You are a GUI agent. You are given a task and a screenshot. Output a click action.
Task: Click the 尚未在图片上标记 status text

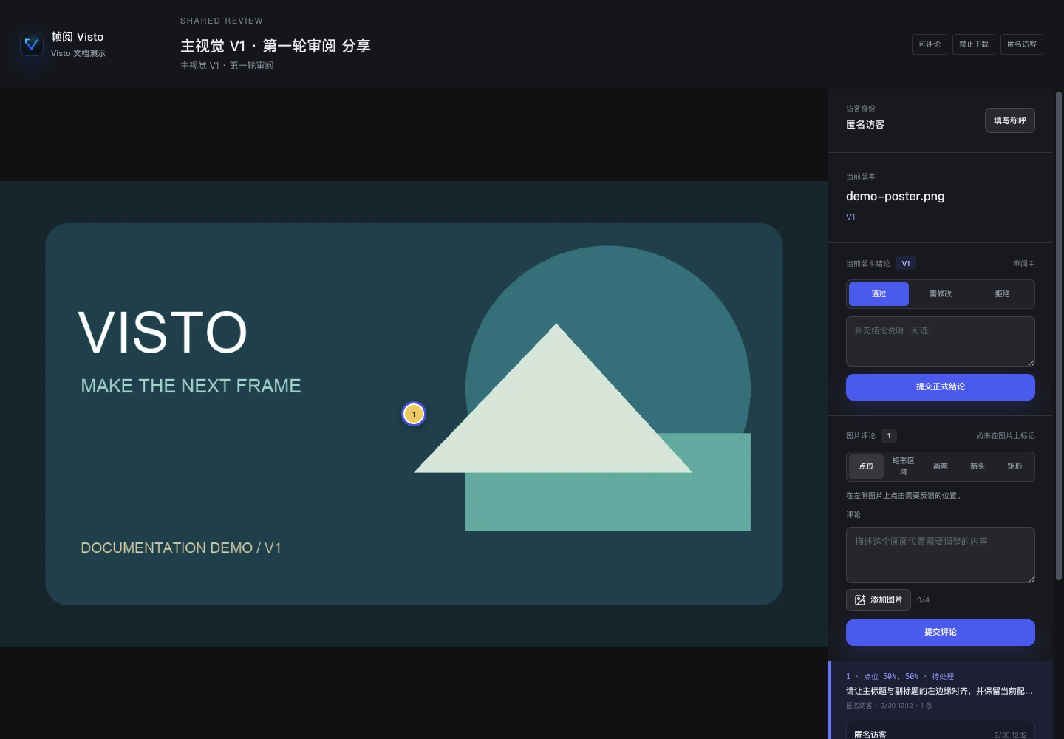point(1006,436)
